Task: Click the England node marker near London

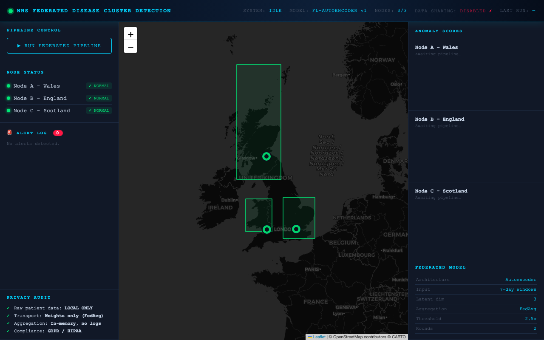Action: coord(296,229)
